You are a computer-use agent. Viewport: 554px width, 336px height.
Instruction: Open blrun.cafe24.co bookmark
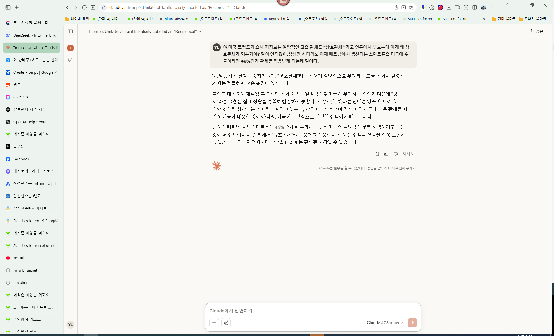175,19
